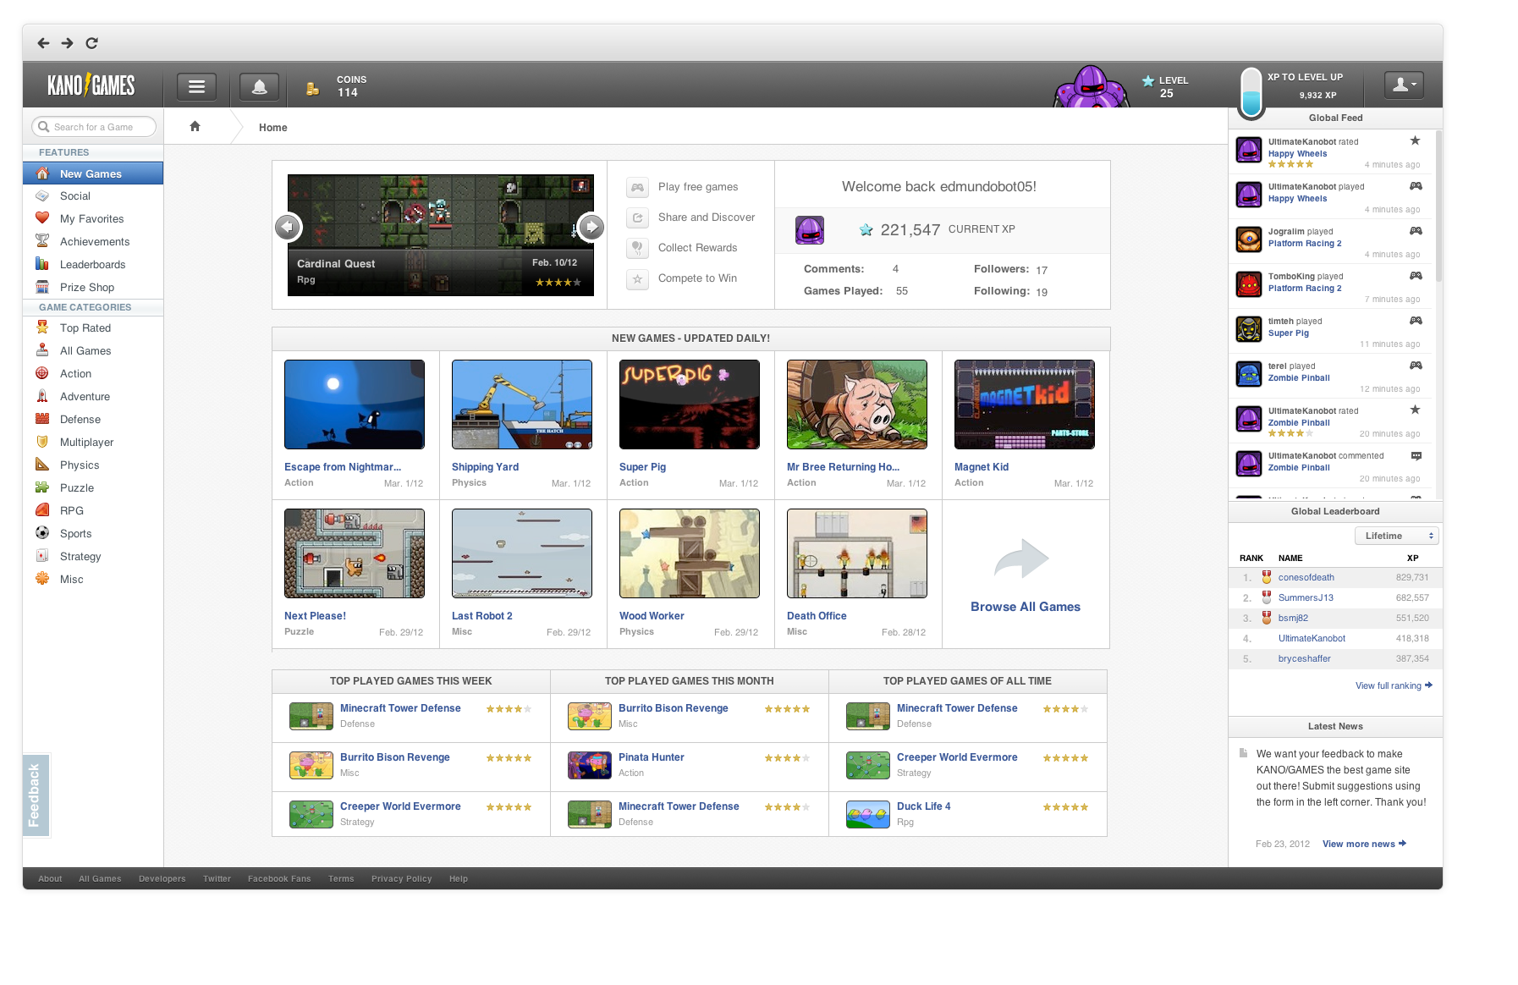Click the browser forward arrow
This screenshot has width=1518, height=985.
pyautogui.click(x=68, y=43)
